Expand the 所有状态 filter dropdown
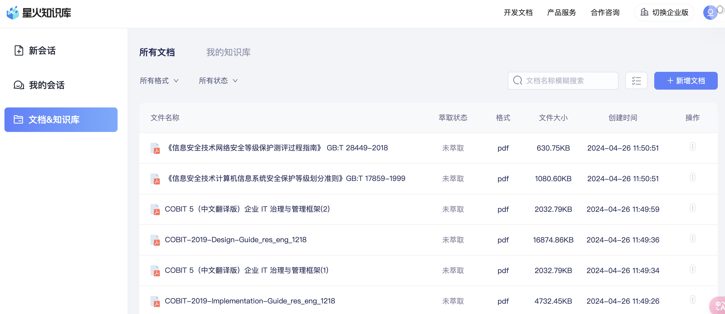The height and width of the screenshot is (314, 725). [218, 81]
